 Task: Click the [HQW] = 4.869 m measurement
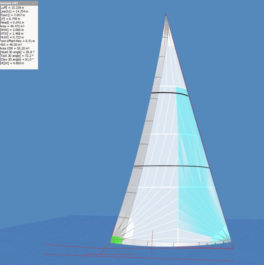(13, 63)
